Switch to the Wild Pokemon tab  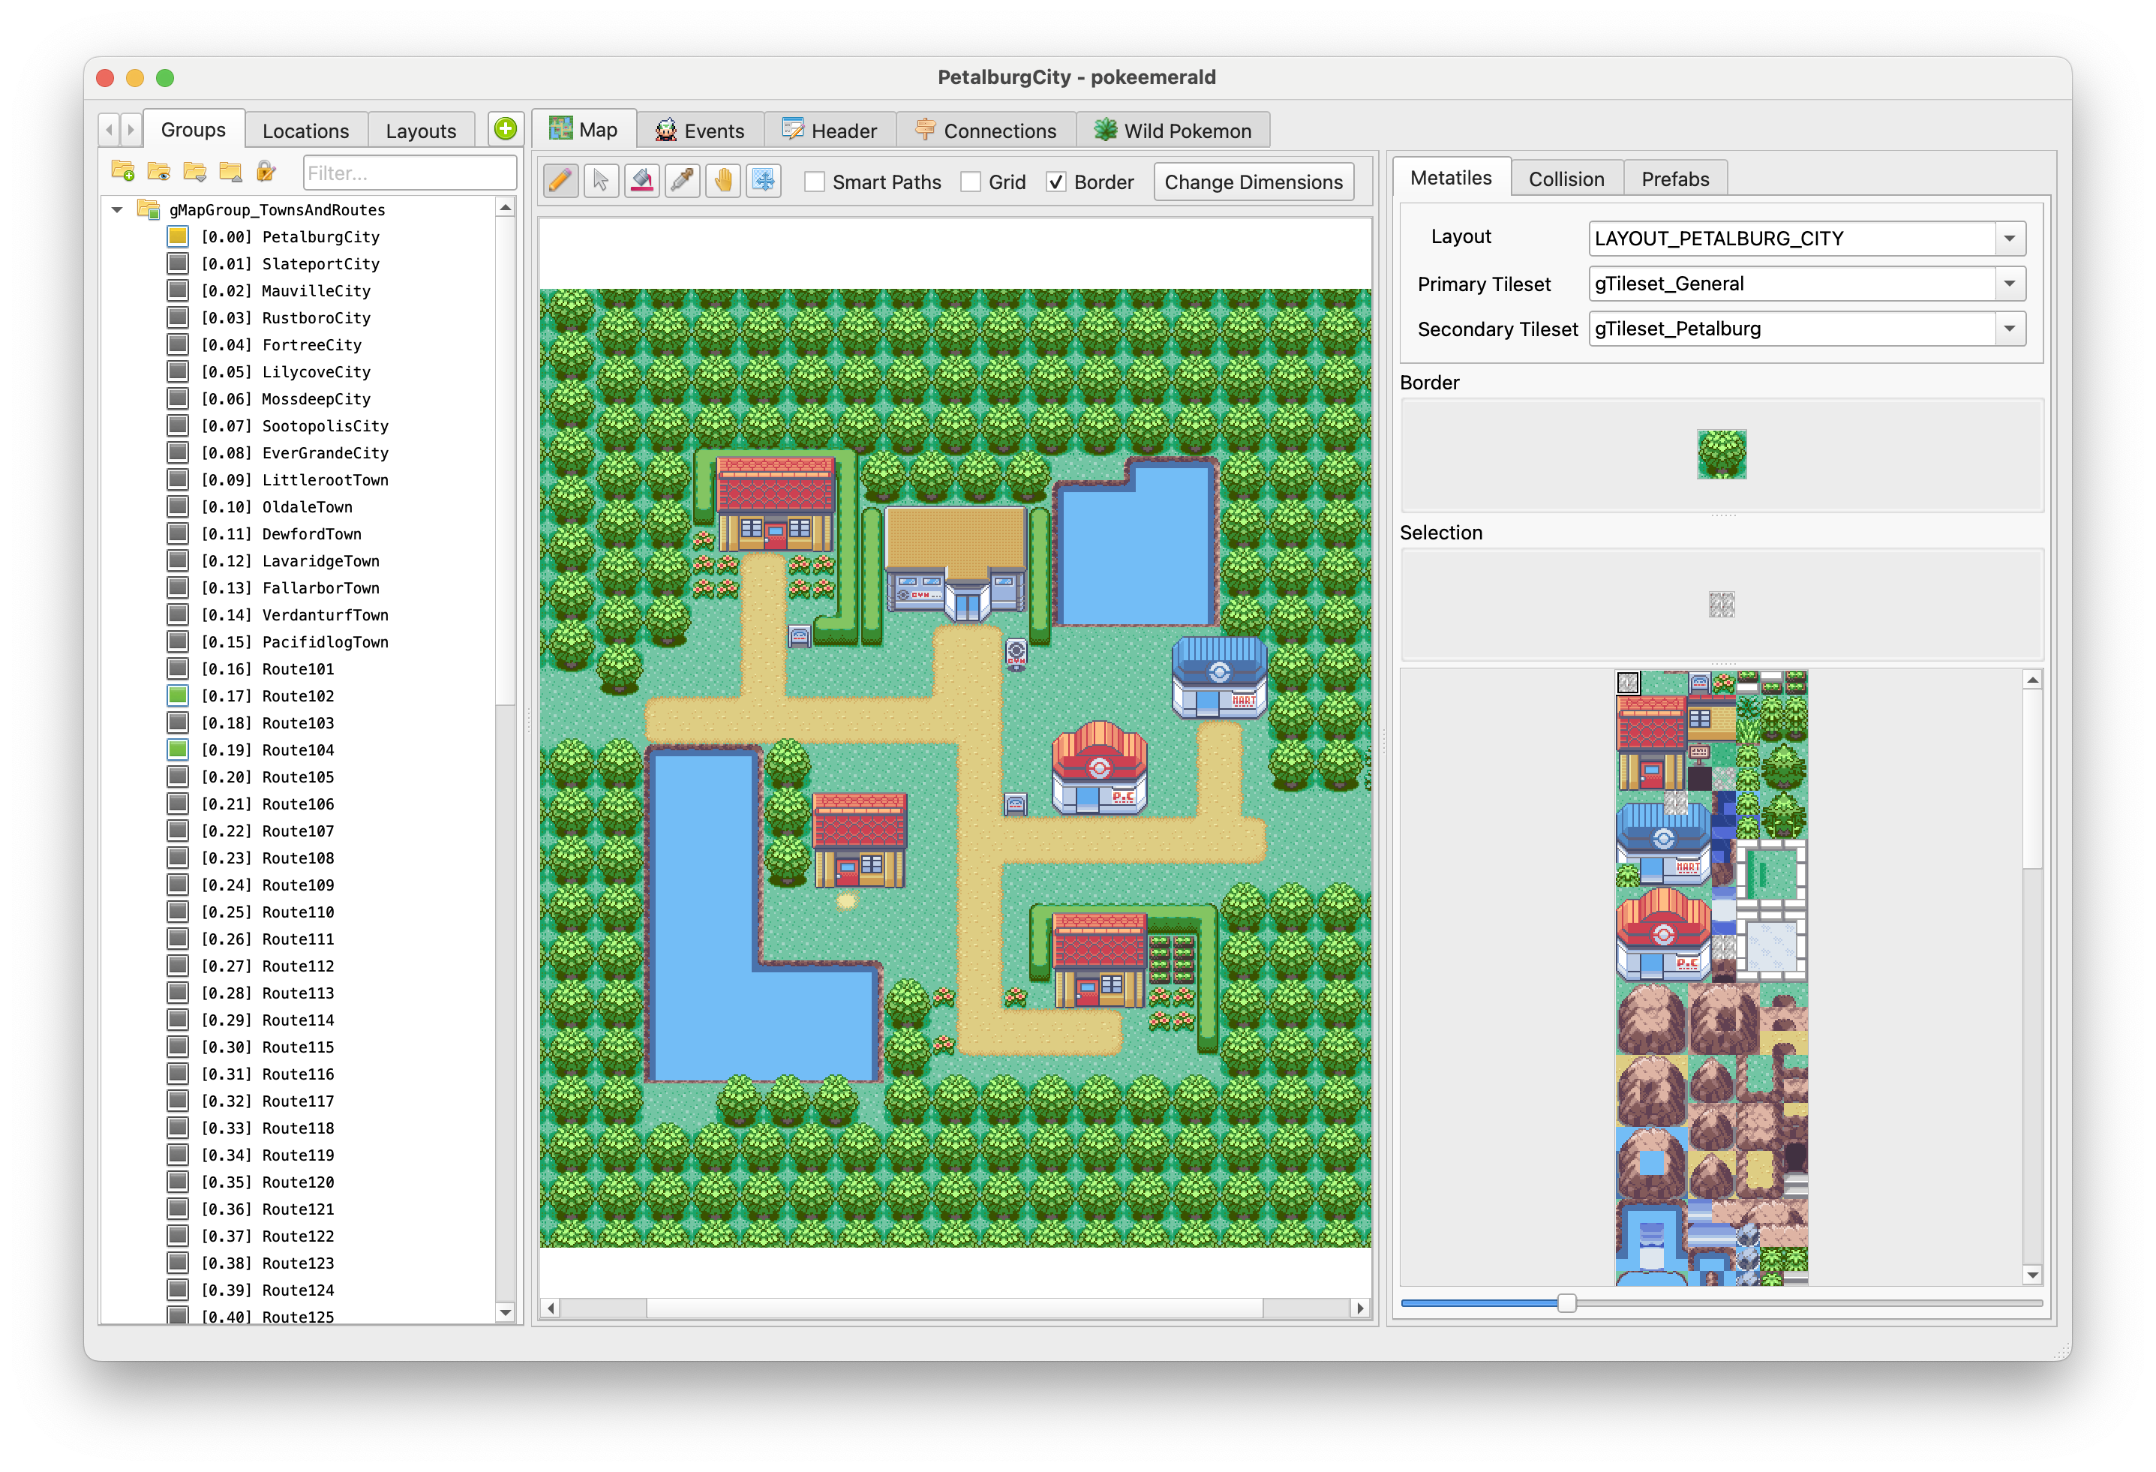[x=1173, y=130]
